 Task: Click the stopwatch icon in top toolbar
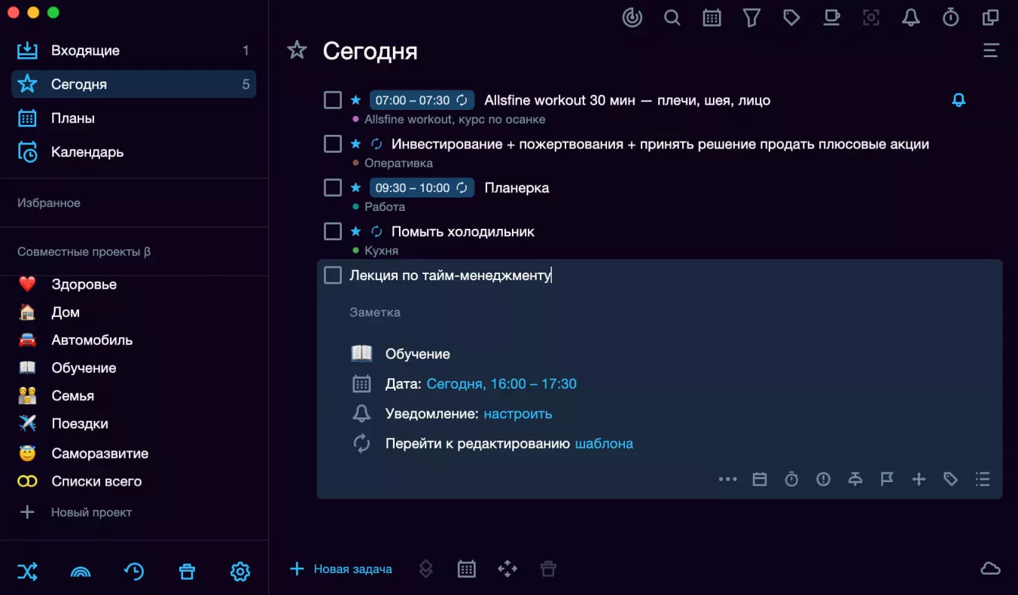pyautogui.click(x=951, y=17)
